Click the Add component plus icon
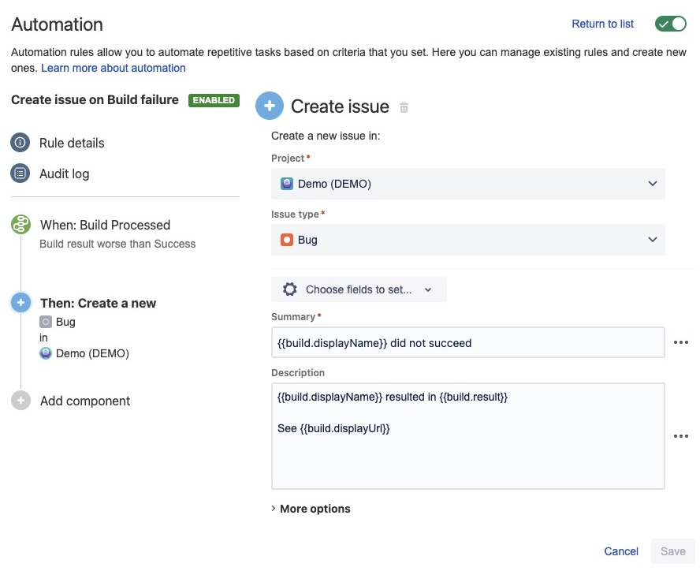The image size is (700, 571). [x=20, y=401]
